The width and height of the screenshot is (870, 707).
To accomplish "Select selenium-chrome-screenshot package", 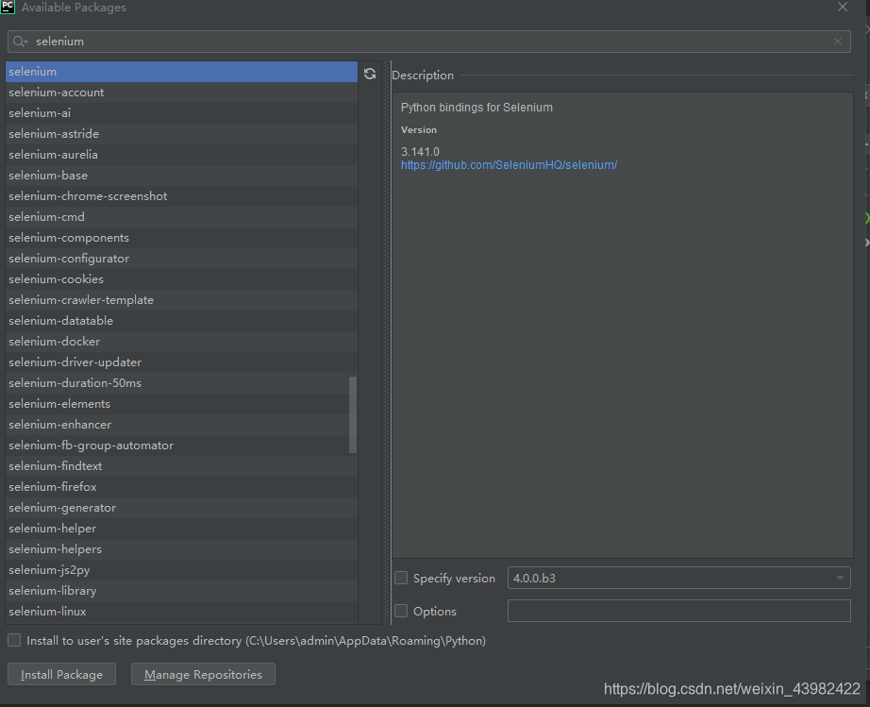I will point(181,196).
